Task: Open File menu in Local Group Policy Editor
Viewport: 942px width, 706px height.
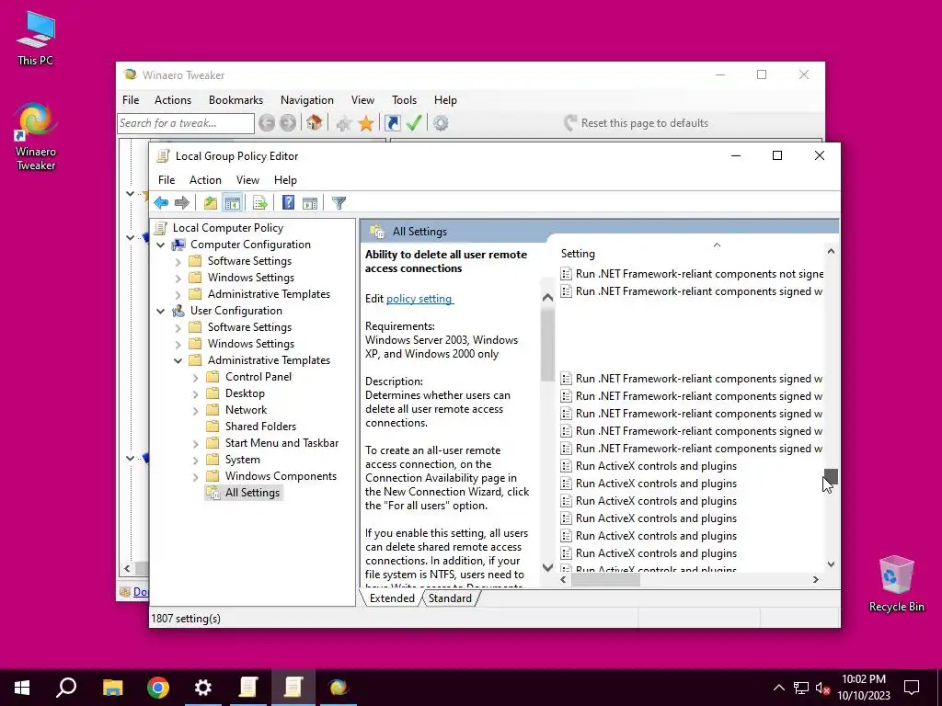Action: tap(167, 180)
